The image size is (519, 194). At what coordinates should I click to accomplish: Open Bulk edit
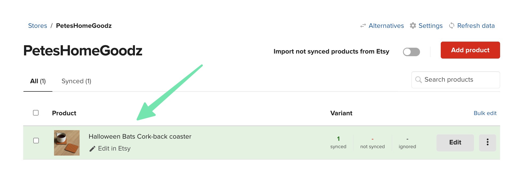point(485,113)
